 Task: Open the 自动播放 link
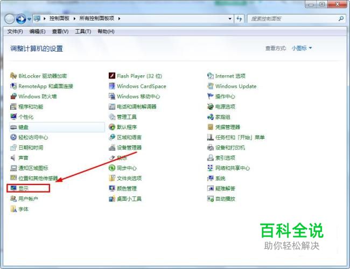(225, 199)
